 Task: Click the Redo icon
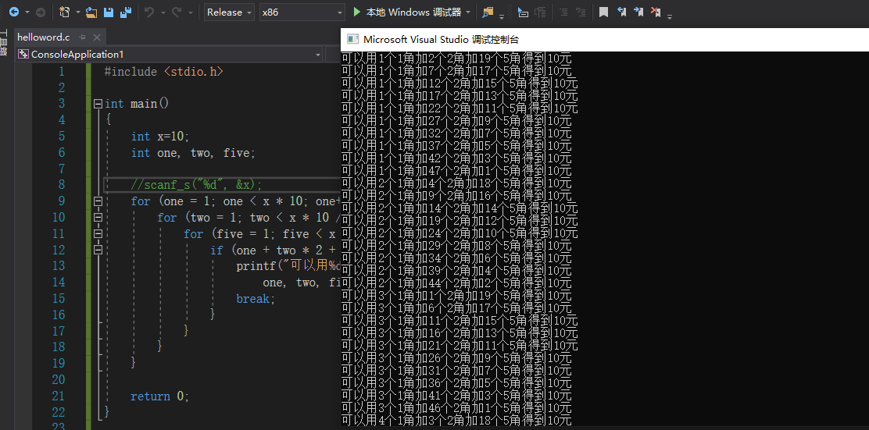coord(177,12)
